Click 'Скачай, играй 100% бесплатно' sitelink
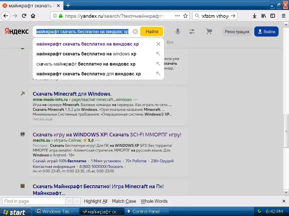Image resolution: width=289 pixels, height=216 pixels. pyautogui.click(x=59, y=161)
